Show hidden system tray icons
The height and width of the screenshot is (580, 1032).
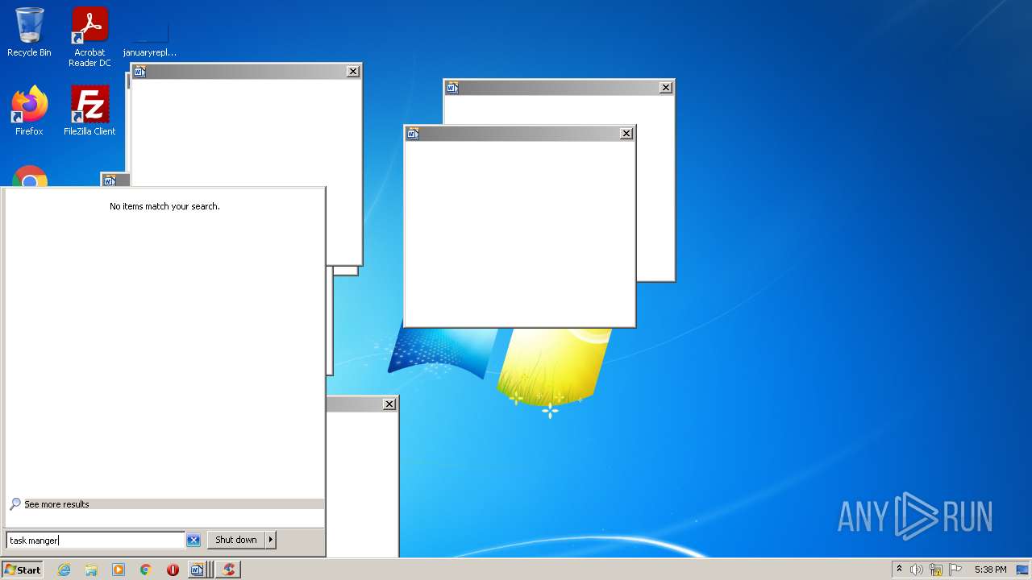pyautogui.click(x=899, y=570)
